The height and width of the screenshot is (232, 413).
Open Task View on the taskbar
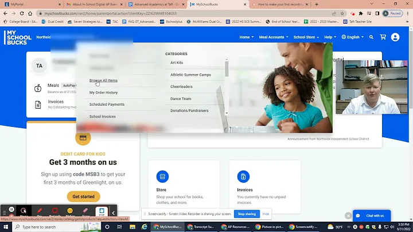pyautogui.click(x=119, y=227)
